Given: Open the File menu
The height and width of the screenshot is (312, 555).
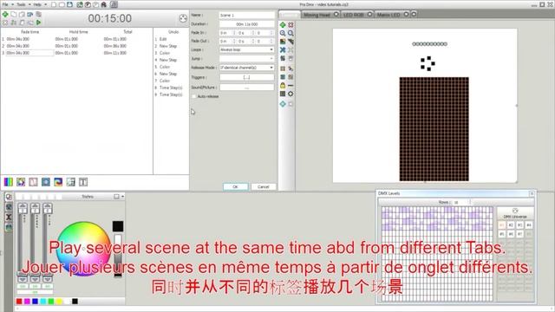Looking at the screenshot, I should point(5,4).
